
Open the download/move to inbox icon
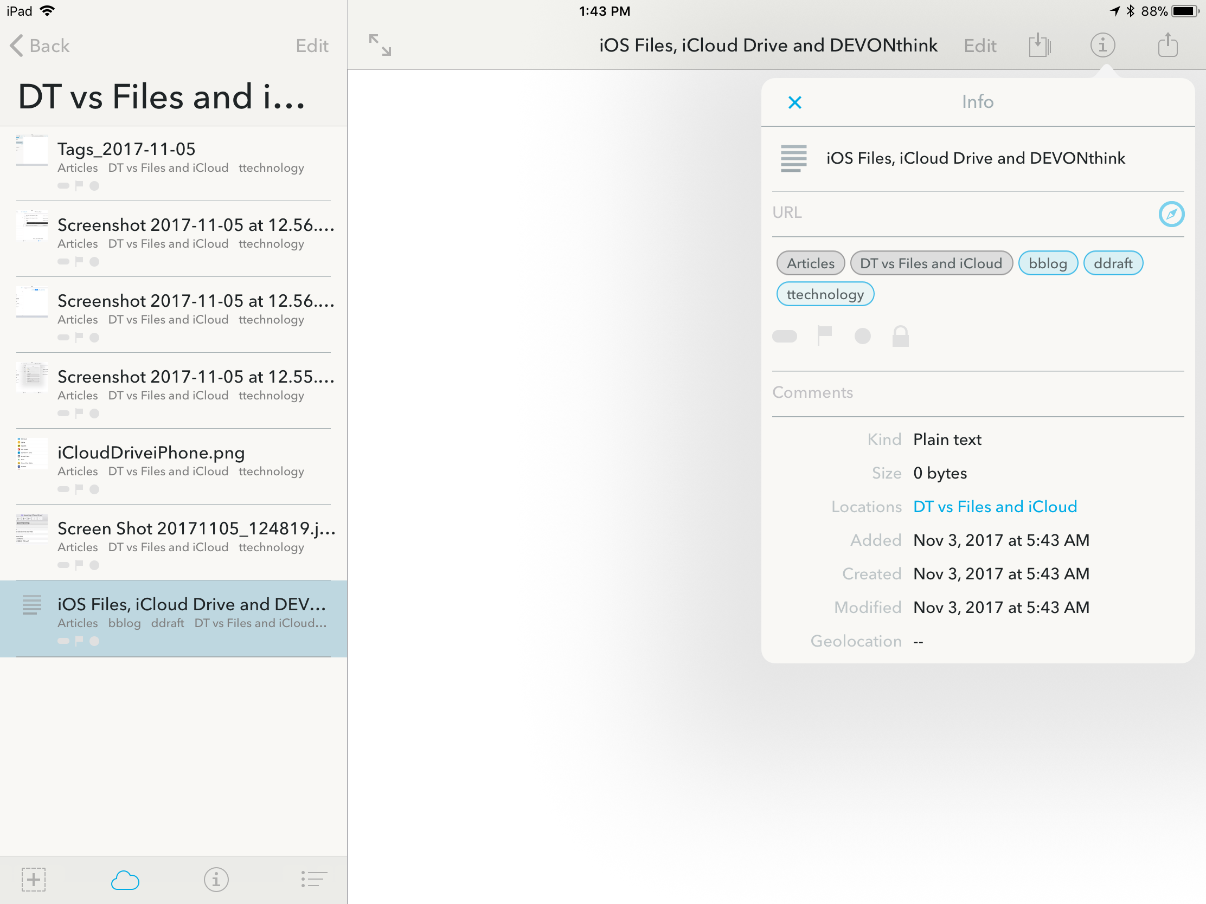pos(1040,44)
